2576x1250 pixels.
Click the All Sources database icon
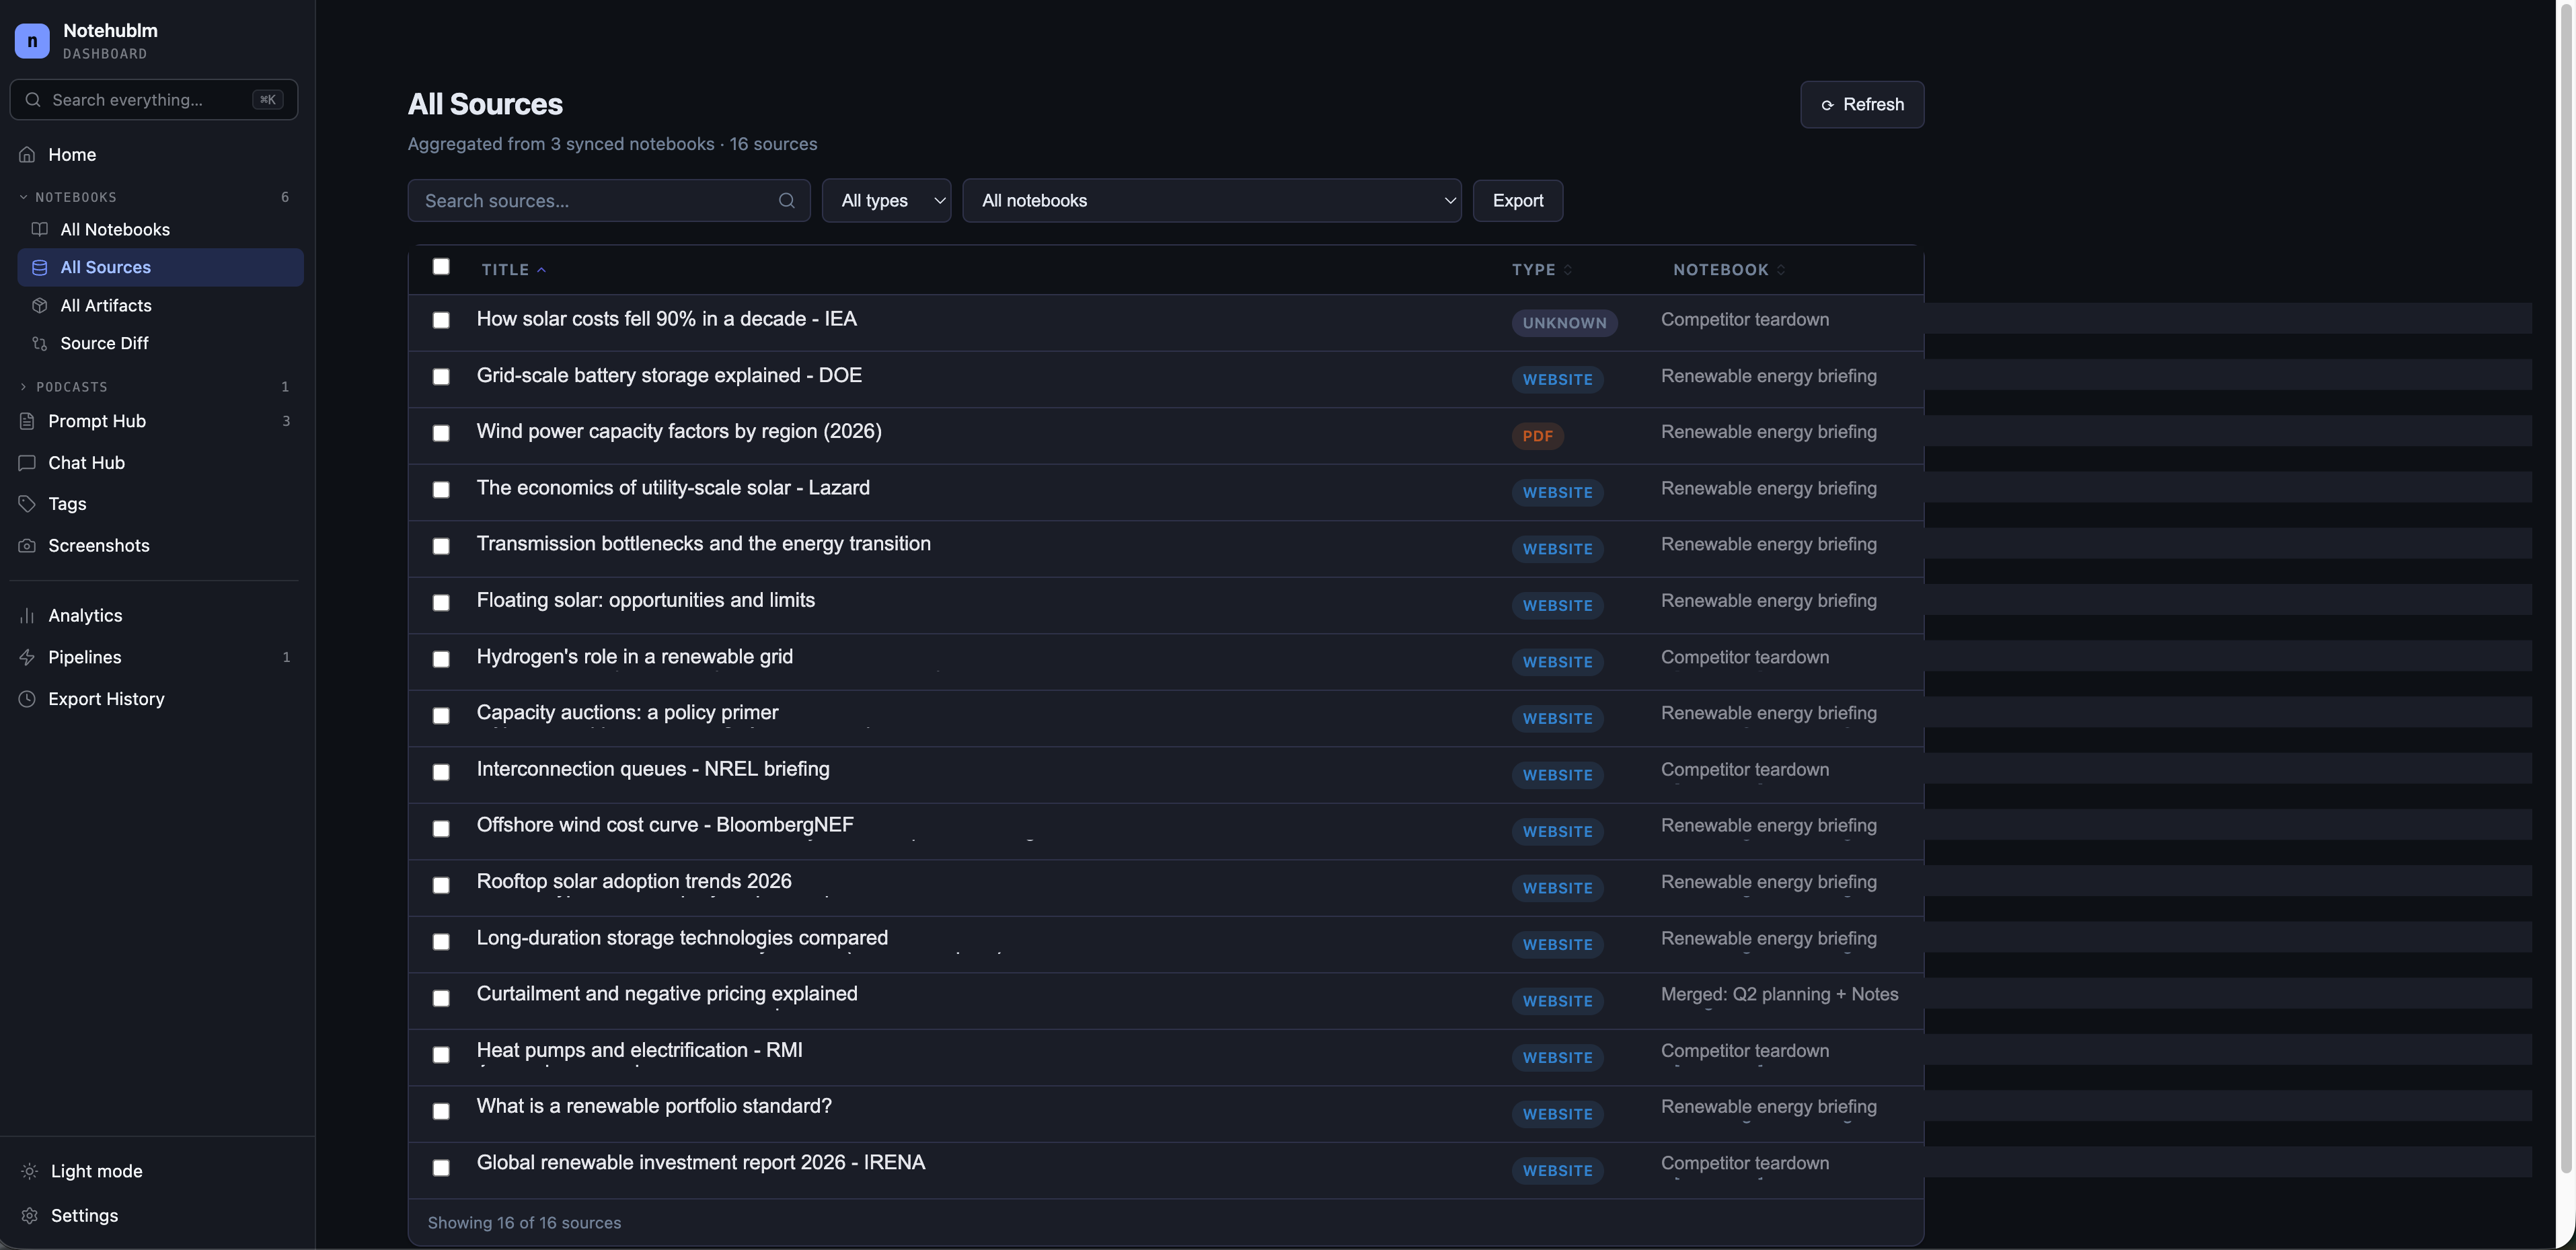(x=40, y=267)
